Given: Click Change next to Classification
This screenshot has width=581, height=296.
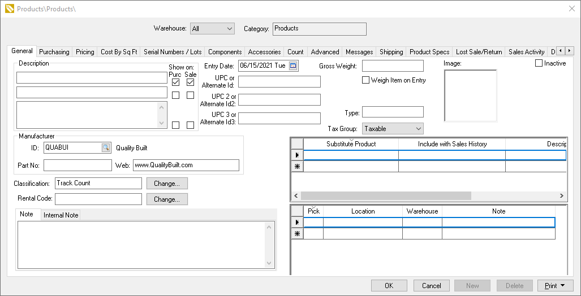Looking at the screenshot, I should click(167, 184).
